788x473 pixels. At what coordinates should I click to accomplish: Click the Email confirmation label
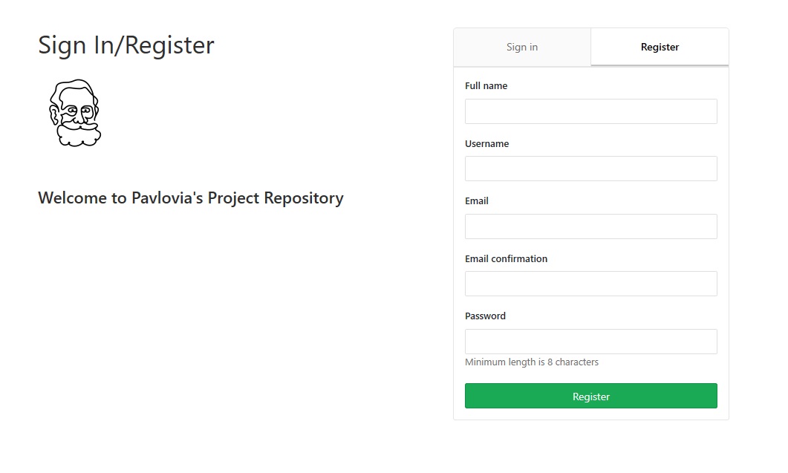tap(506, 259)
